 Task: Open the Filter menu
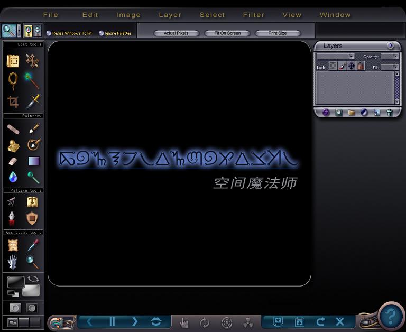254,15
